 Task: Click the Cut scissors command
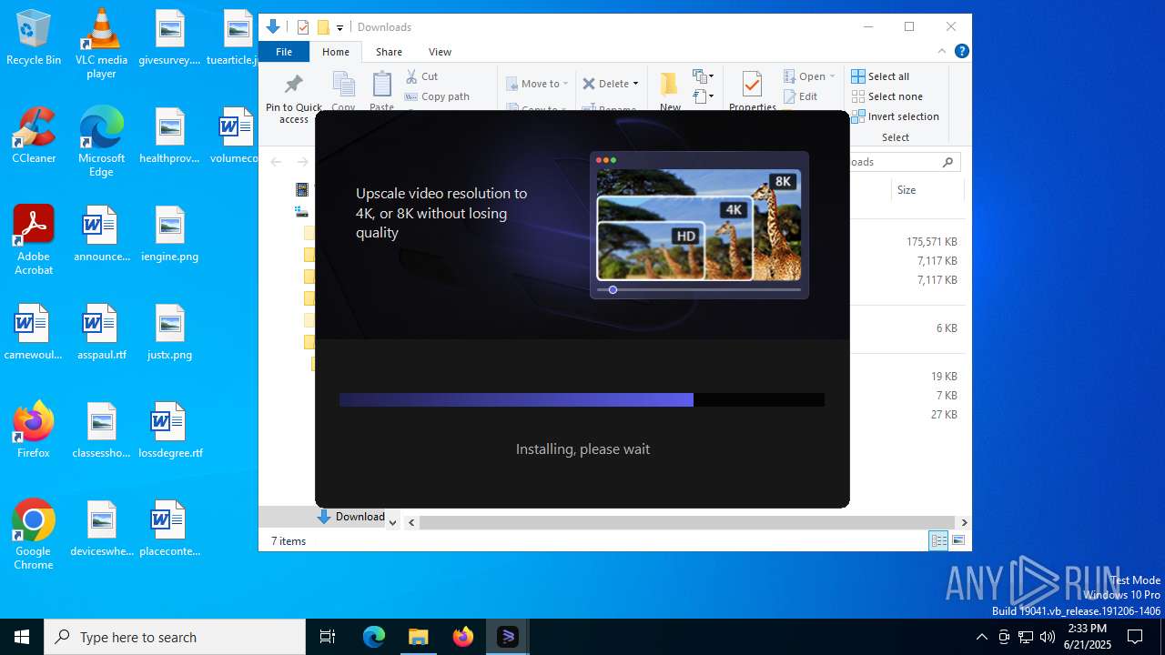coord(422,76)
